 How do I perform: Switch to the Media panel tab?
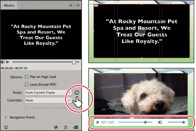click(x=9, y=5)
